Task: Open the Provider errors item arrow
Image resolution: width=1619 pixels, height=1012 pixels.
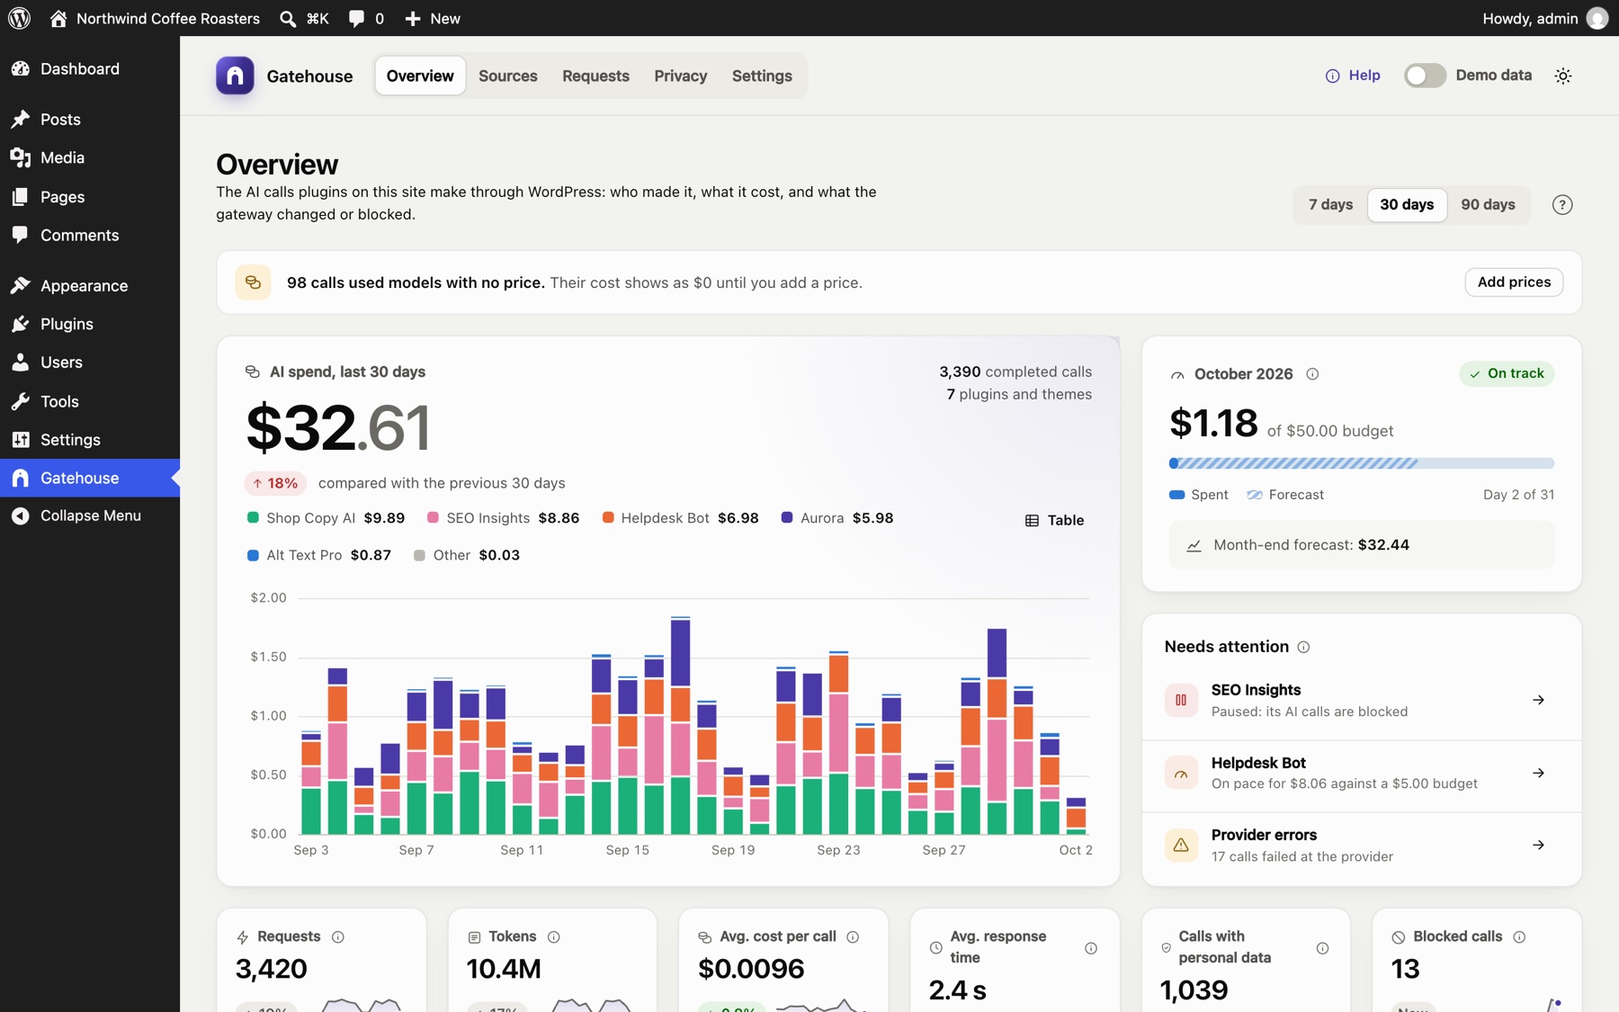Action: [x=1538, y=845]
